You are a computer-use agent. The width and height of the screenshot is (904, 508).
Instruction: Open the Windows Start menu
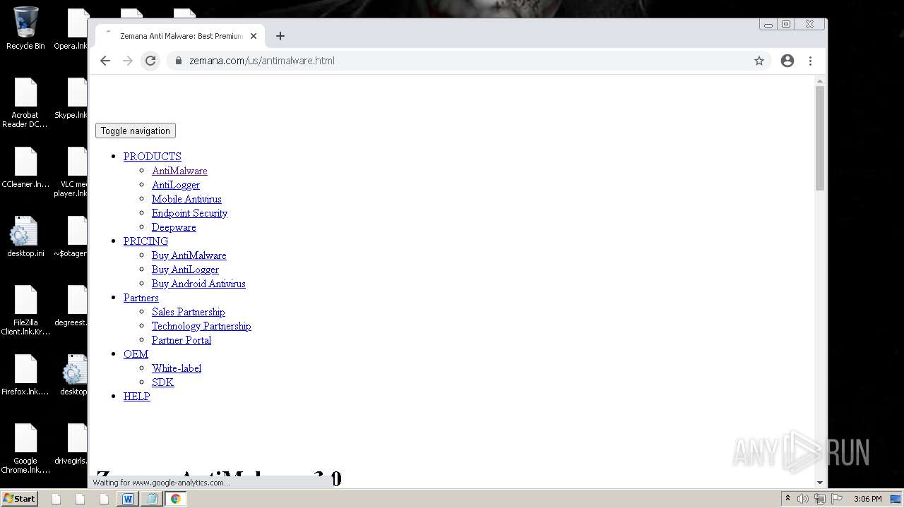pyautogui.click(x=19, y=498)
